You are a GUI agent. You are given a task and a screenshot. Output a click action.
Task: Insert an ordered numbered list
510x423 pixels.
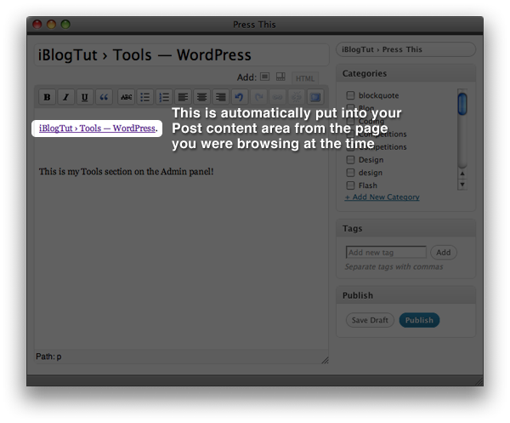click(x=164, y=97)
